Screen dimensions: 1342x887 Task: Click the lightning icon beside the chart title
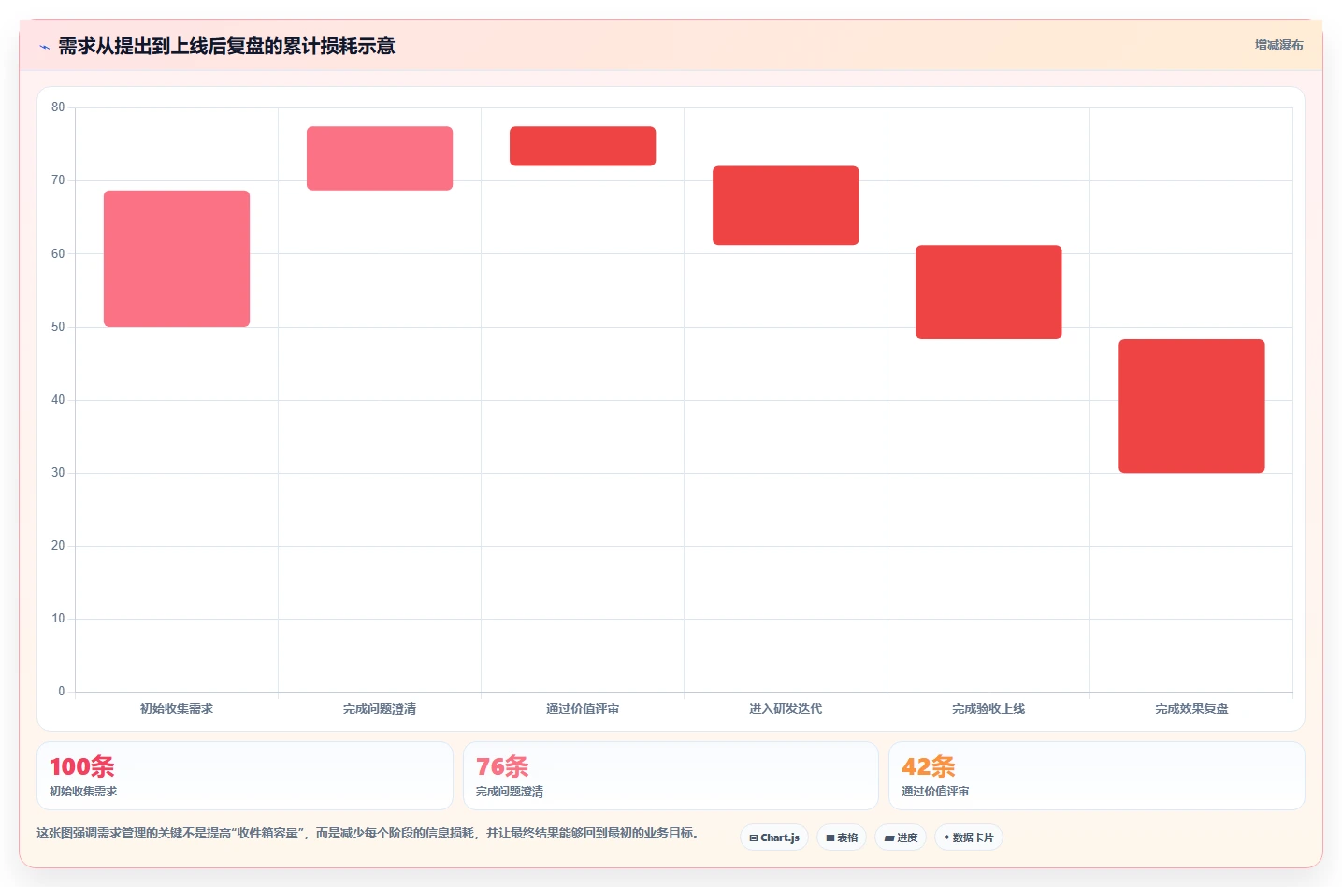coord(44,47)
